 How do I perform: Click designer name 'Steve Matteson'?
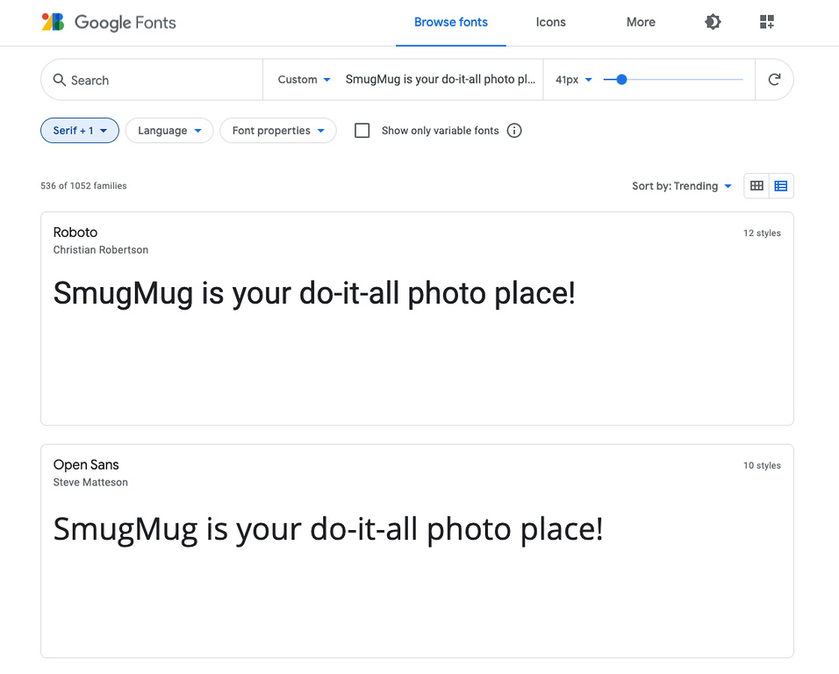90,483
